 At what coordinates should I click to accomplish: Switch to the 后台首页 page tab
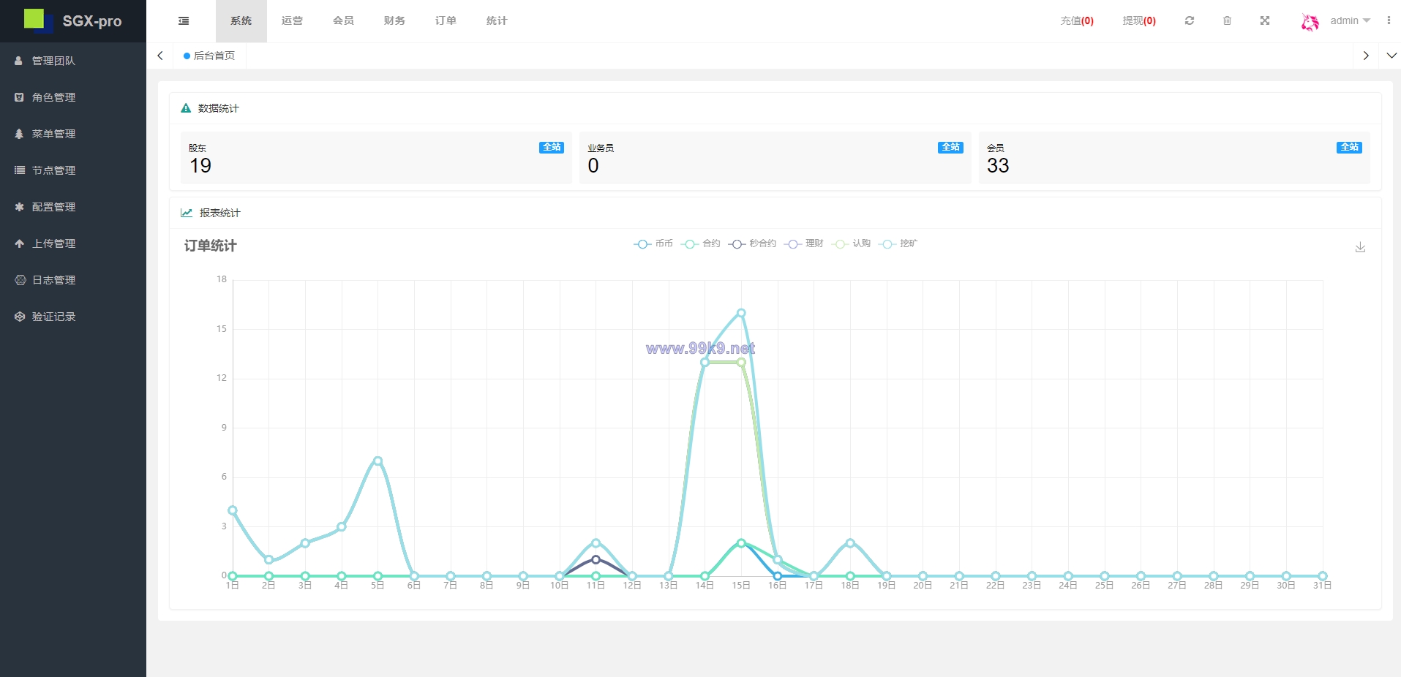coord(210,56)
